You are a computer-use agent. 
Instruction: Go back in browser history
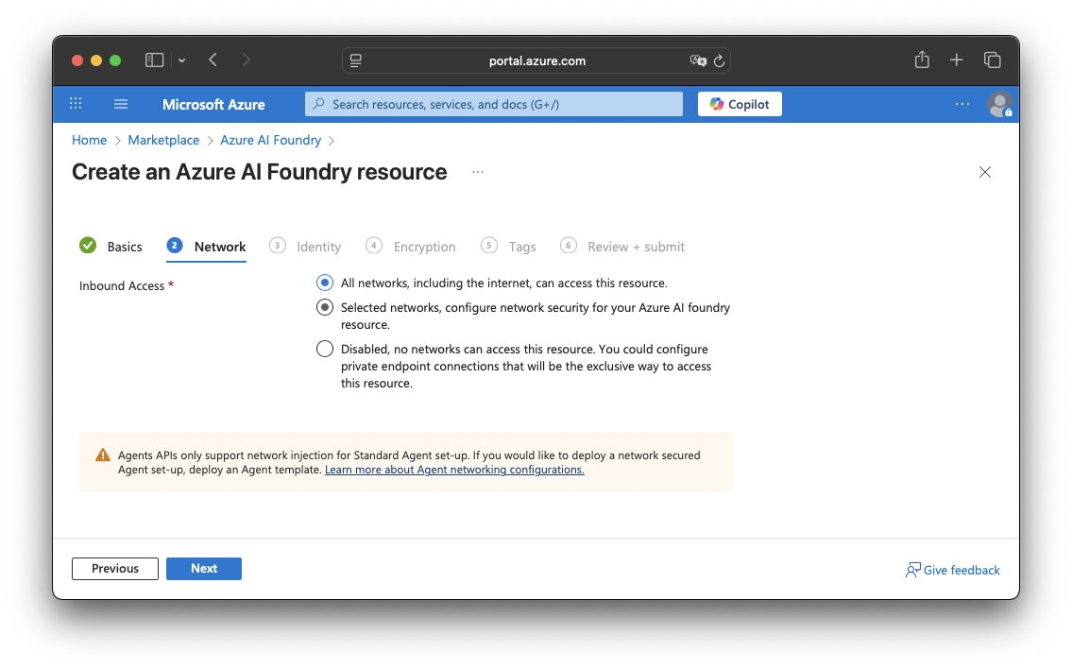pos(213,60)
